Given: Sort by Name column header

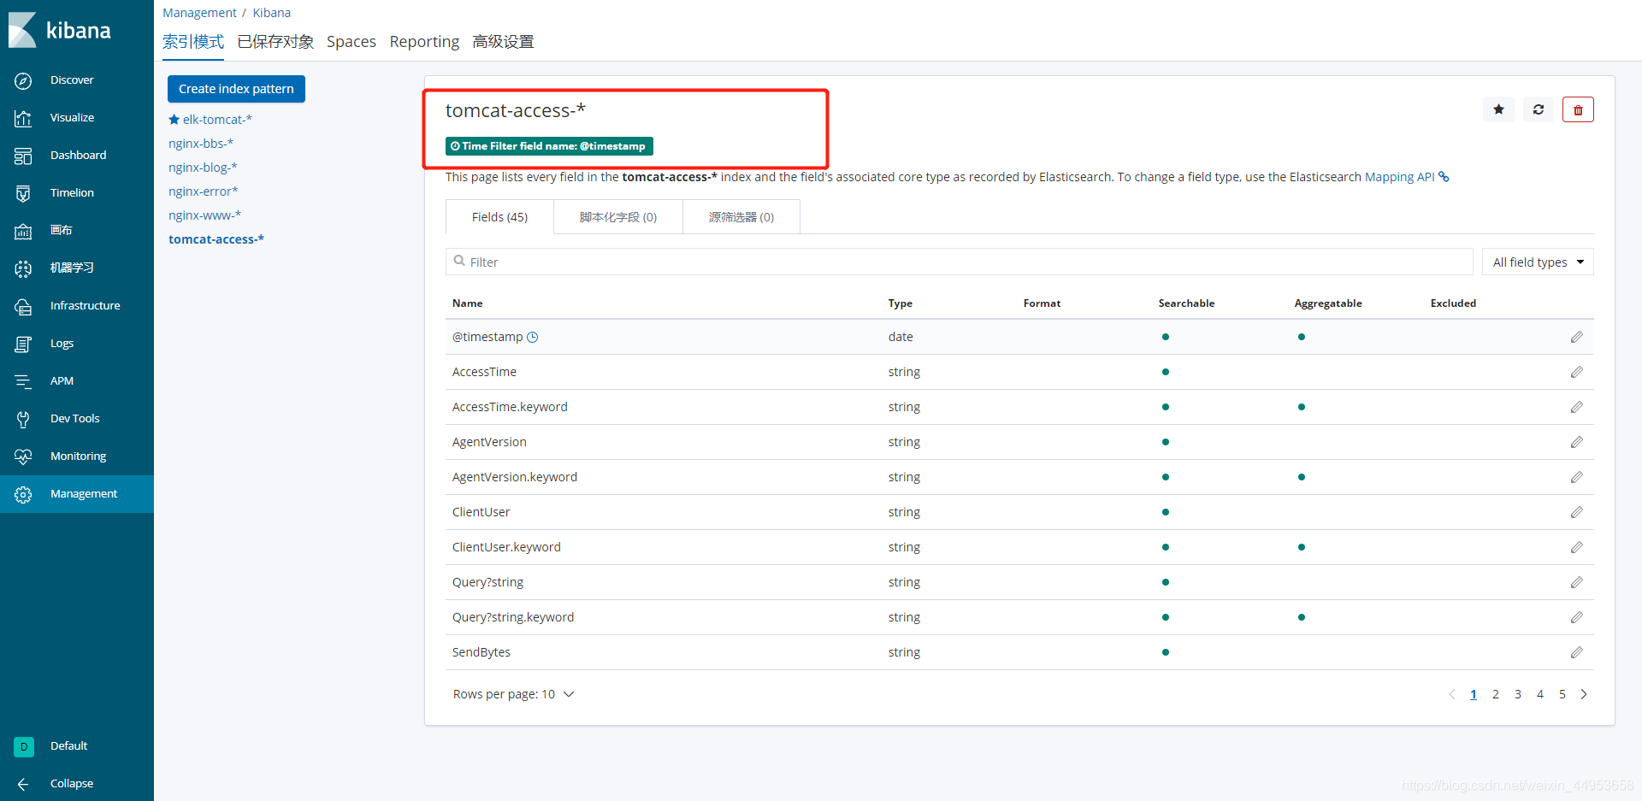Looking at the screenshot, I should tap(468, 303).
